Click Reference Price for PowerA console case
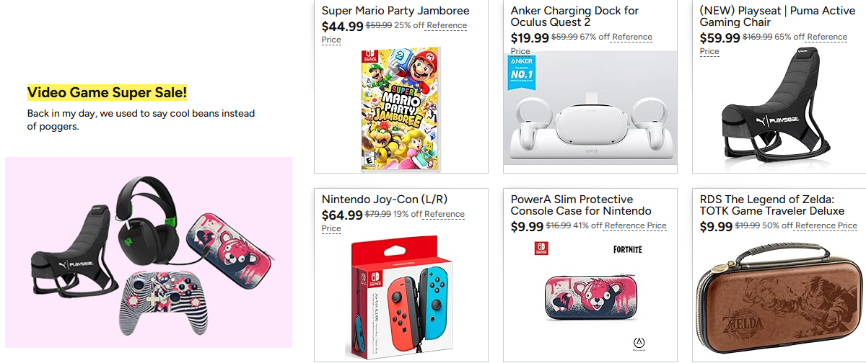The width and height of the screenshot is (866, 363). 635,226
